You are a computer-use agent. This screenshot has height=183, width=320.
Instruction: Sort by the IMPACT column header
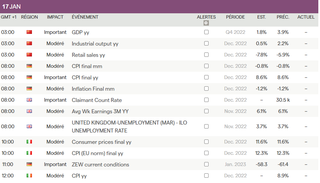(x=55, y=17)
